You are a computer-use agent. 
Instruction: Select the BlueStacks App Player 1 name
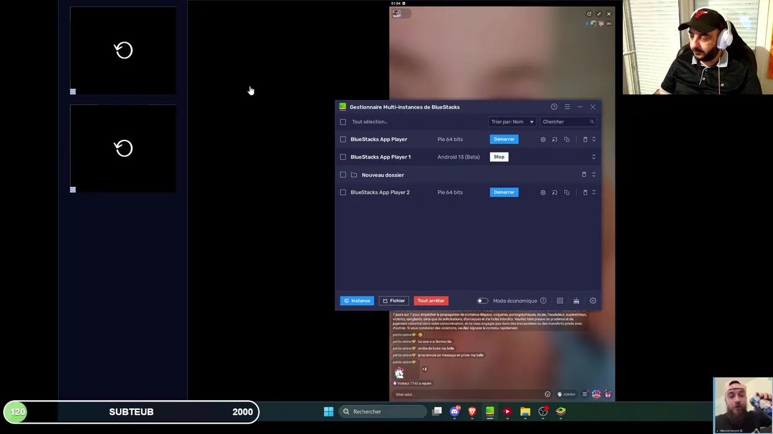point(380,157)
